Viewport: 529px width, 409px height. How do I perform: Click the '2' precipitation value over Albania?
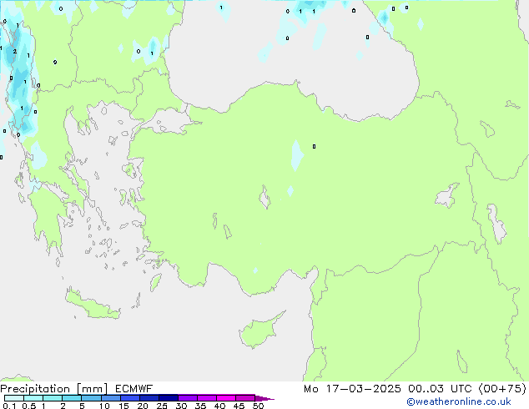[x=14, y=51]
